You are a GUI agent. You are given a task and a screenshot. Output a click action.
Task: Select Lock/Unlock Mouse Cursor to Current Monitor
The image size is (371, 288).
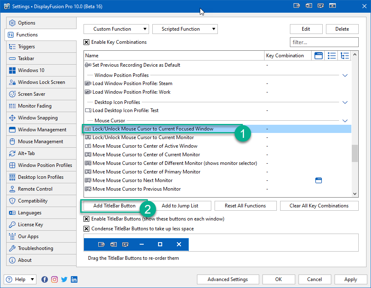(x=217, y=137)
